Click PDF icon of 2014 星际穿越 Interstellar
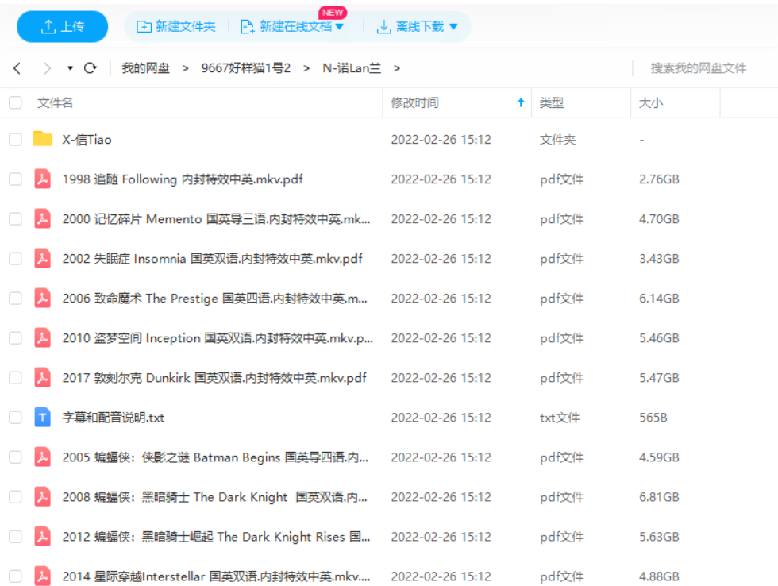Image resolution: width=778 pixels, height=586 pixels. point(43,576)
